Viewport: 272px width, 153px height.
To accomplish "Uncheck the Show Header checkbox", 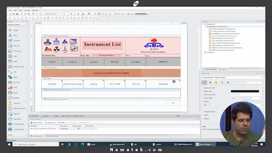I will 78,128.
